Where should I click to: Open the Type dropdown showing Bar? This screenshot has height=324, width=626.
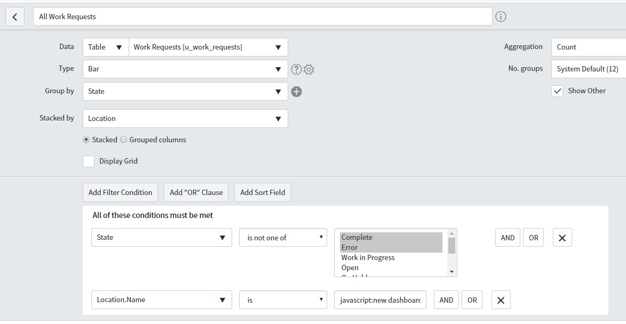point(185,69)
